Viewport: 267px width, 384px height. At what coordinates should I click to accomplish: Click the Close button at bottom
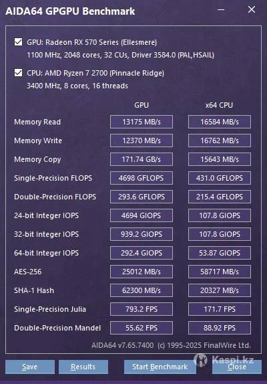[x=237, y=367]
